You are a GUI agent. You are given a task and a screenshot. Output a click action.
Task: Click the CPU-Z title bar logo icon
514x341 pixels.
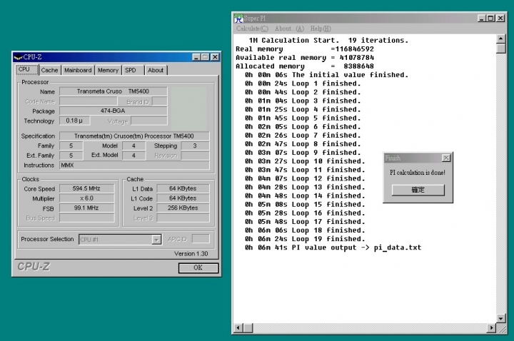[18, 57]
